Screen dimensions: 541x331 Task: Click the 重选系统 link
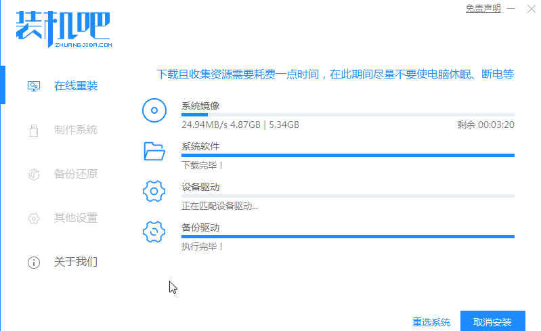click(431, 322)
